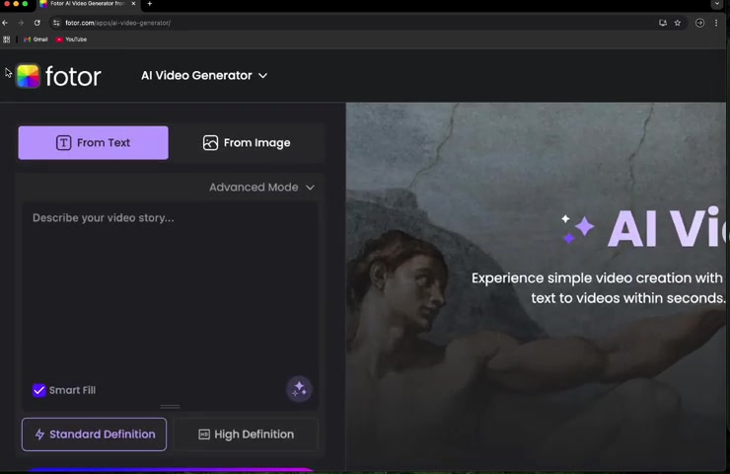Click the lightning icon in Standard Definition

click(39, 434)
